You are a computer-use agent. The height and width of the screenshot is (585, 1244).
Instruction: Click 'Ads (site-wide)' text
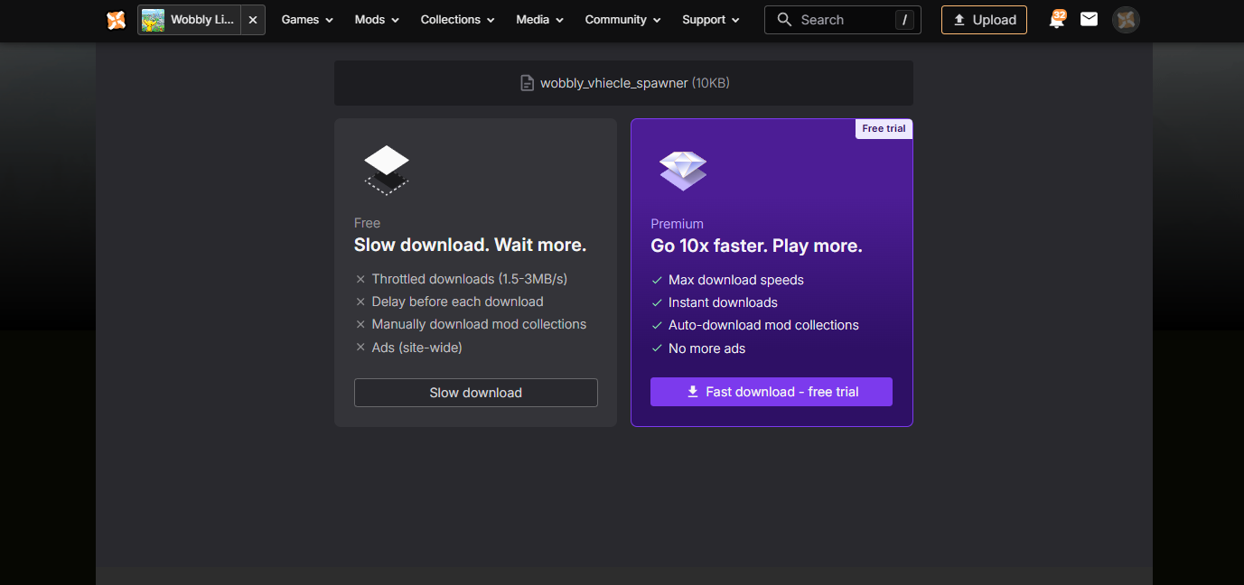(x=417, y=348)
